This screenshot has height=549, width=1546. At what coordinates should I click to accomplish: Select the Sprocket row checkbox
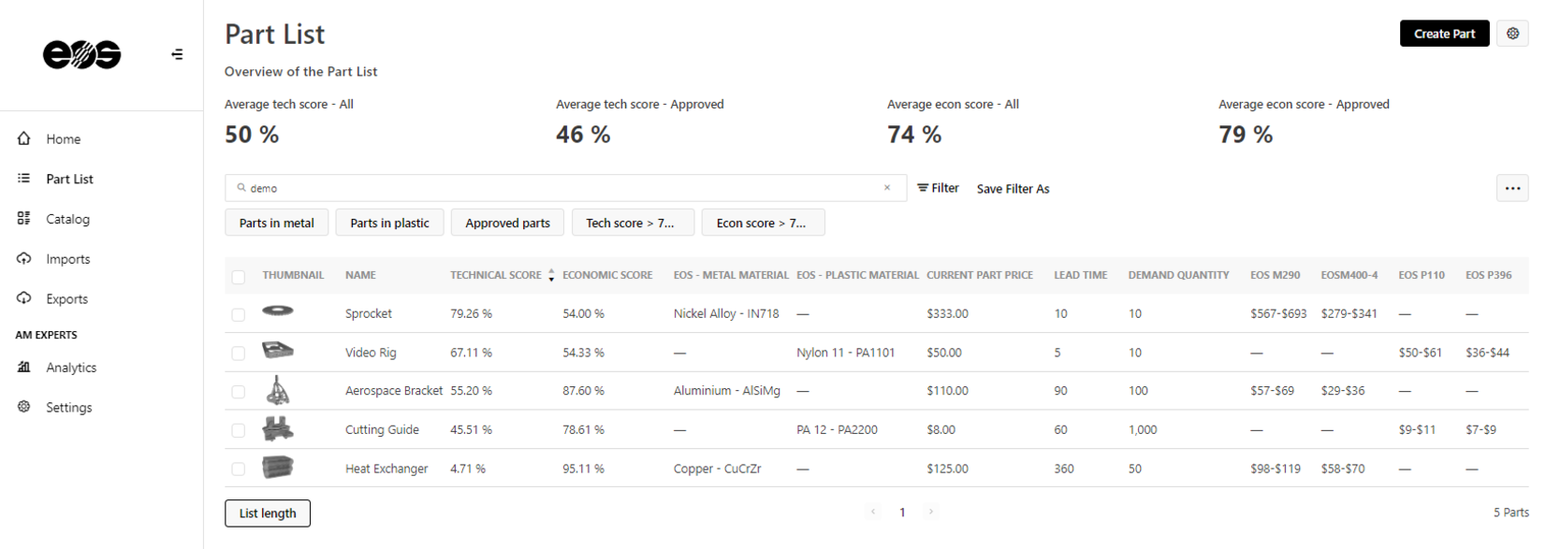coord(239,314)
